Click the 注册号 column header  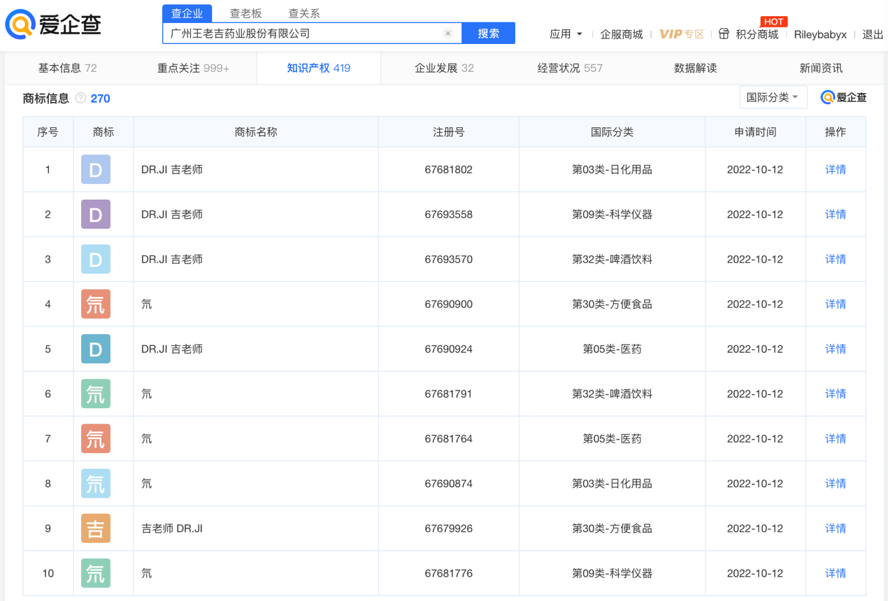448,132
